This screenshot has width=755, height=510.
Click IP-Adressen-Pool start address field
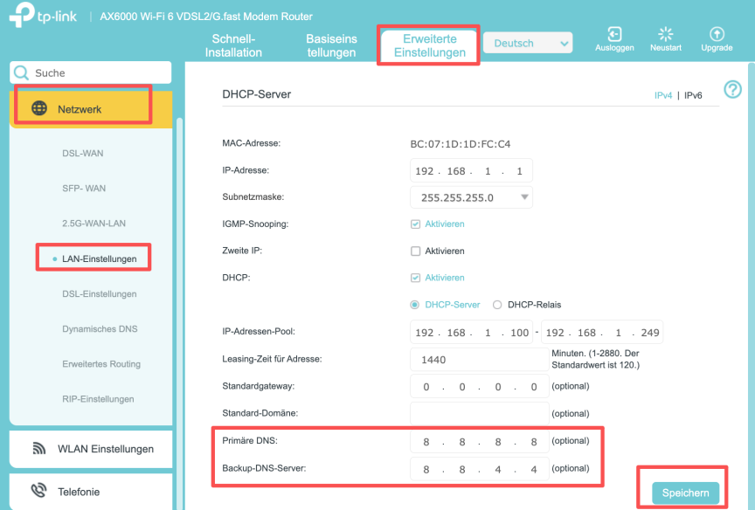tap(471, 333)
